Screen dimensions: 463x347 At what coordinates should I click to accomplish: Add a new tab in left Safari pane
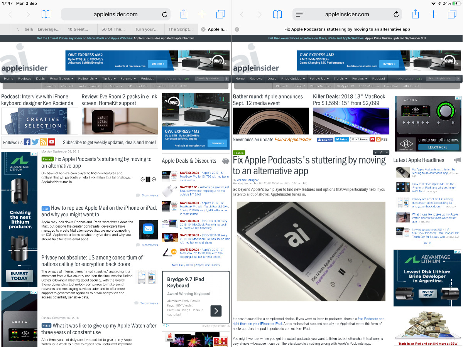click(202, 15)
